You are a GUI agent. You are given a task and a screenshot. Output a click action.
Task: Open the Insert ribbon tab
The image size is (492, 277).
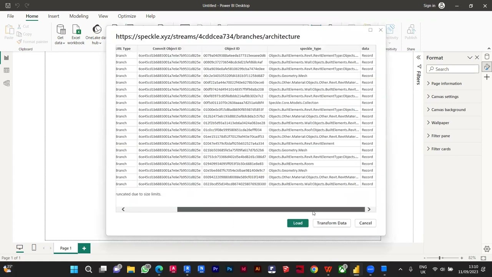pyautogui.click(x=53, y=16)
